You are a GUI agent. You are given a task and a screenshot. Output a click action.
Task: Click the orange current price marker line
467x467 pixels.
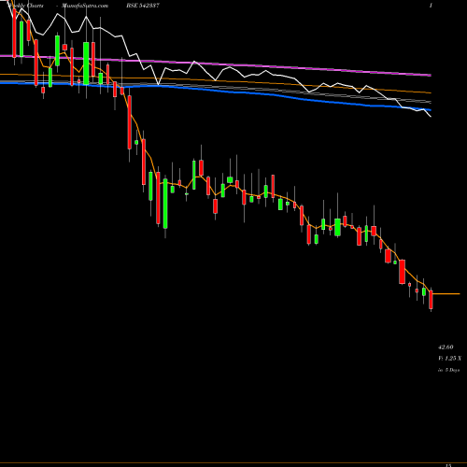coord(446,293)
